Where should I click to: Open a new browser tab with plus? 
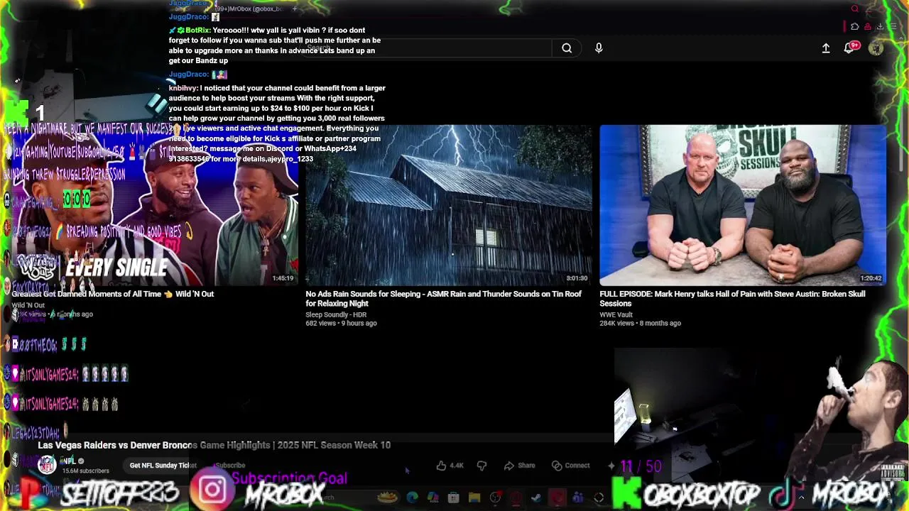[x=295, y=9]
